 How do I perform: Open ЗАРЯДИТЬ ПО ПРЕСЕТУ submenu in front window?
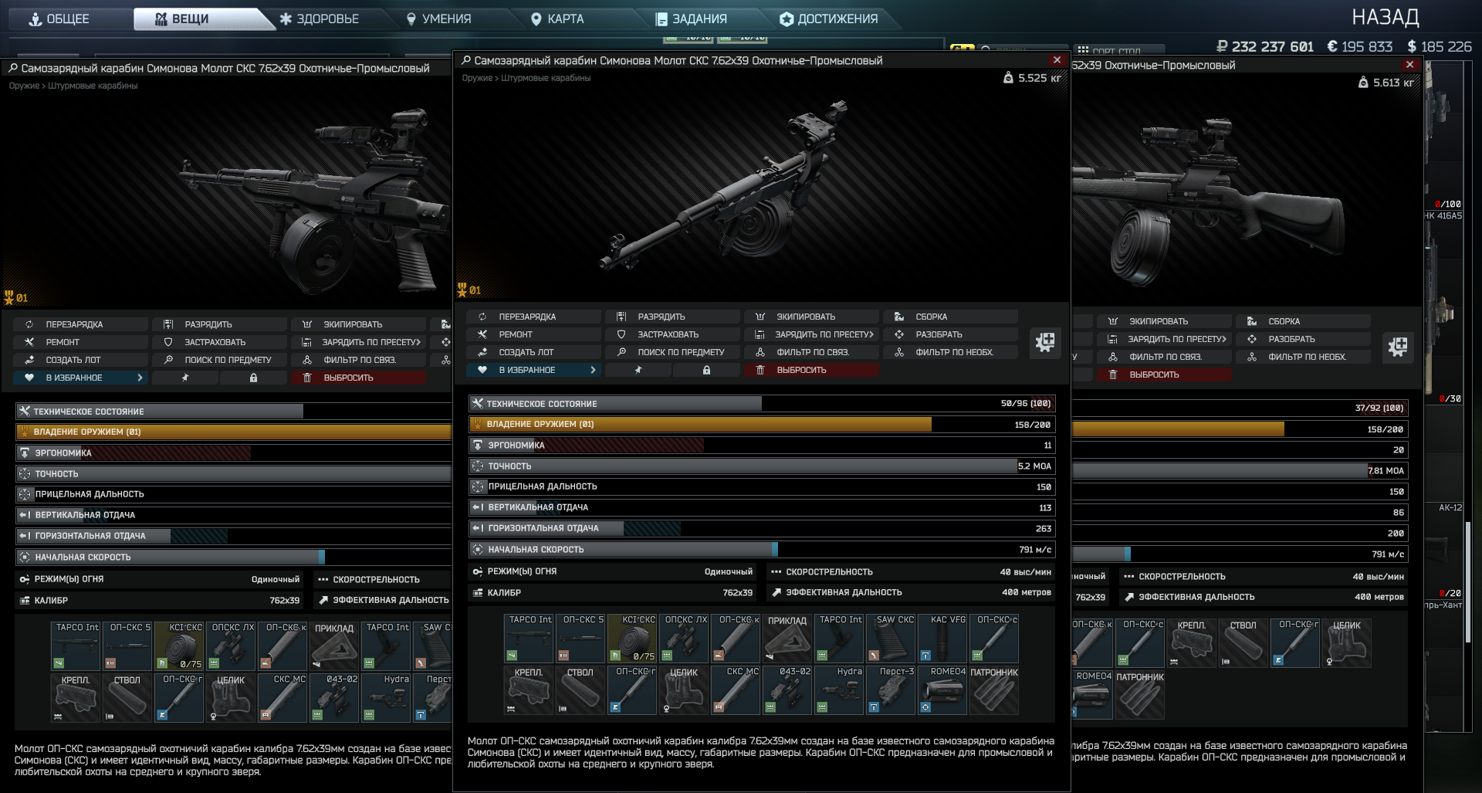(811, 334)
